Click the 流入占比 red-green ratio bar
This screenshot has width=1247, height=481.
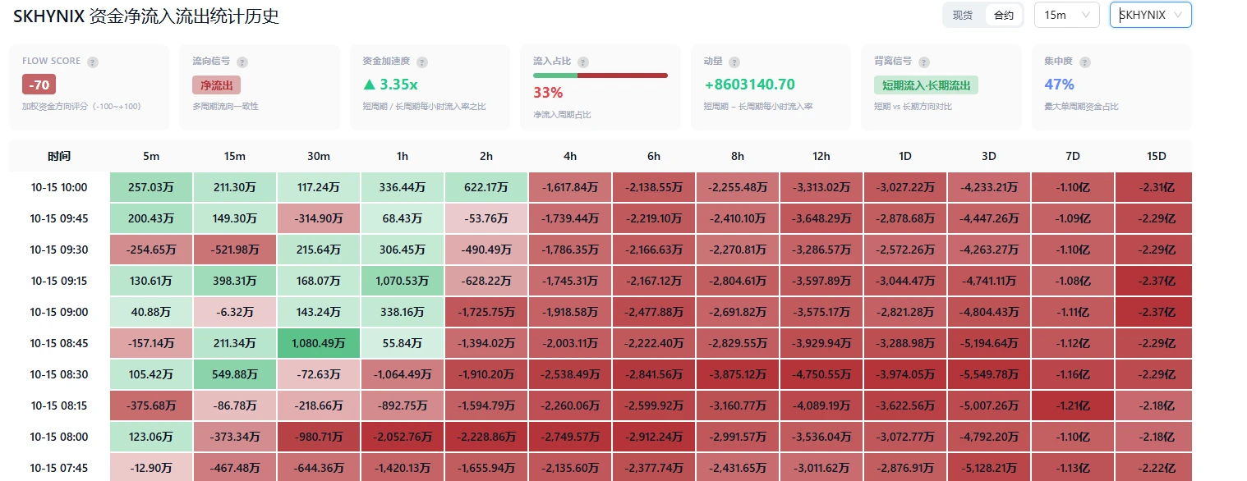click(x=600, y=76)
